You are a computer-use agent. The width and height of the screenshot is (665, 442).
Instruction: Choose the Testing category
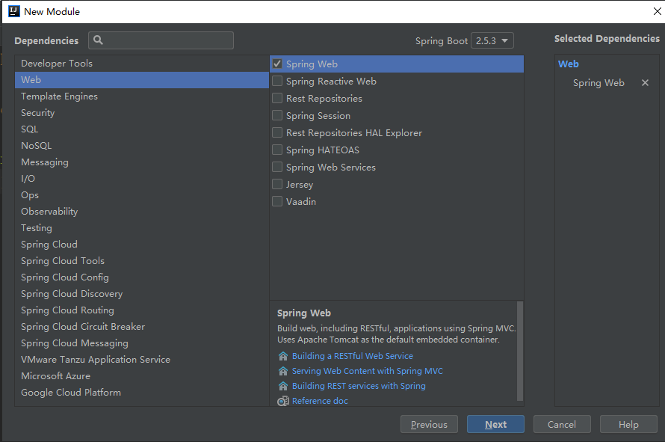click(x=142, y=228)
